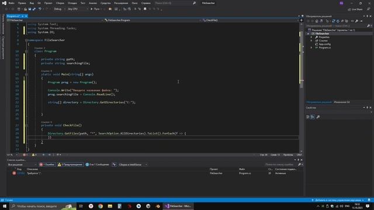Click Home icon in Solution Explorer toolbar

click(x=317, y=21)
